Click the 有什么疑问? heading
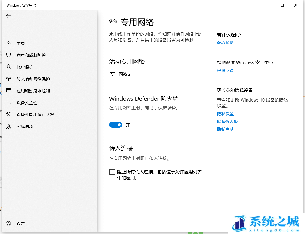The width and height of the screenshot is (305, 234). 229,35
